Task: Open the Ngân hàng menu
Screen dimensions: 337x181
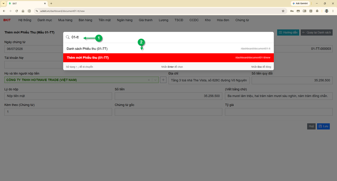Action: pos(125,20)
